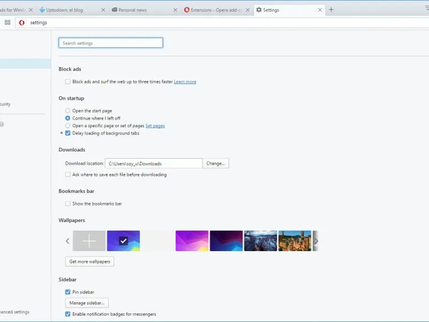The image size is (429, 322).
Task: Close the Extensions - Opera add-ons tab
Action: point(248,10)
